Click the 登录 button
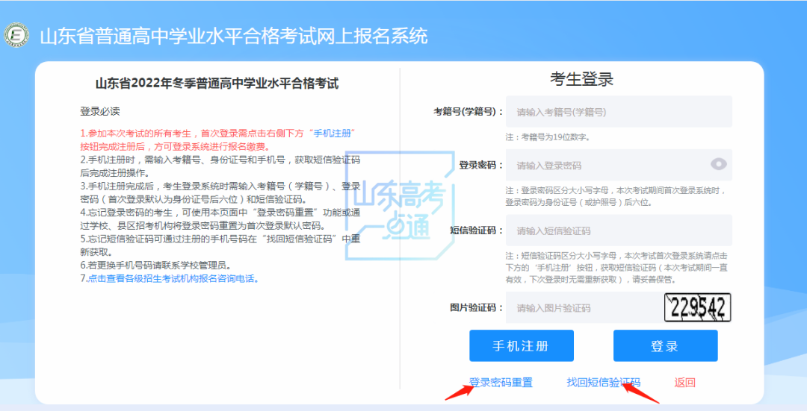The height and width of the screenshot is (411, 807). [x=666, y=346]
